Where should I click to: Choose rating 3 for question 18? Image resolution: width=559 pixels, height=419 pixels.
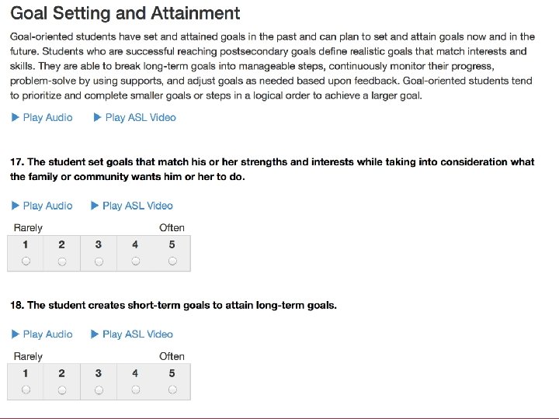tap(99, 390)
